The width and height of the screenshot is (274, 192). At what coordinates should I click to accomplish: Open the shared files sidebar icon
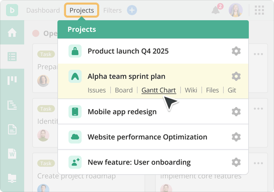(x=12, y=178)
